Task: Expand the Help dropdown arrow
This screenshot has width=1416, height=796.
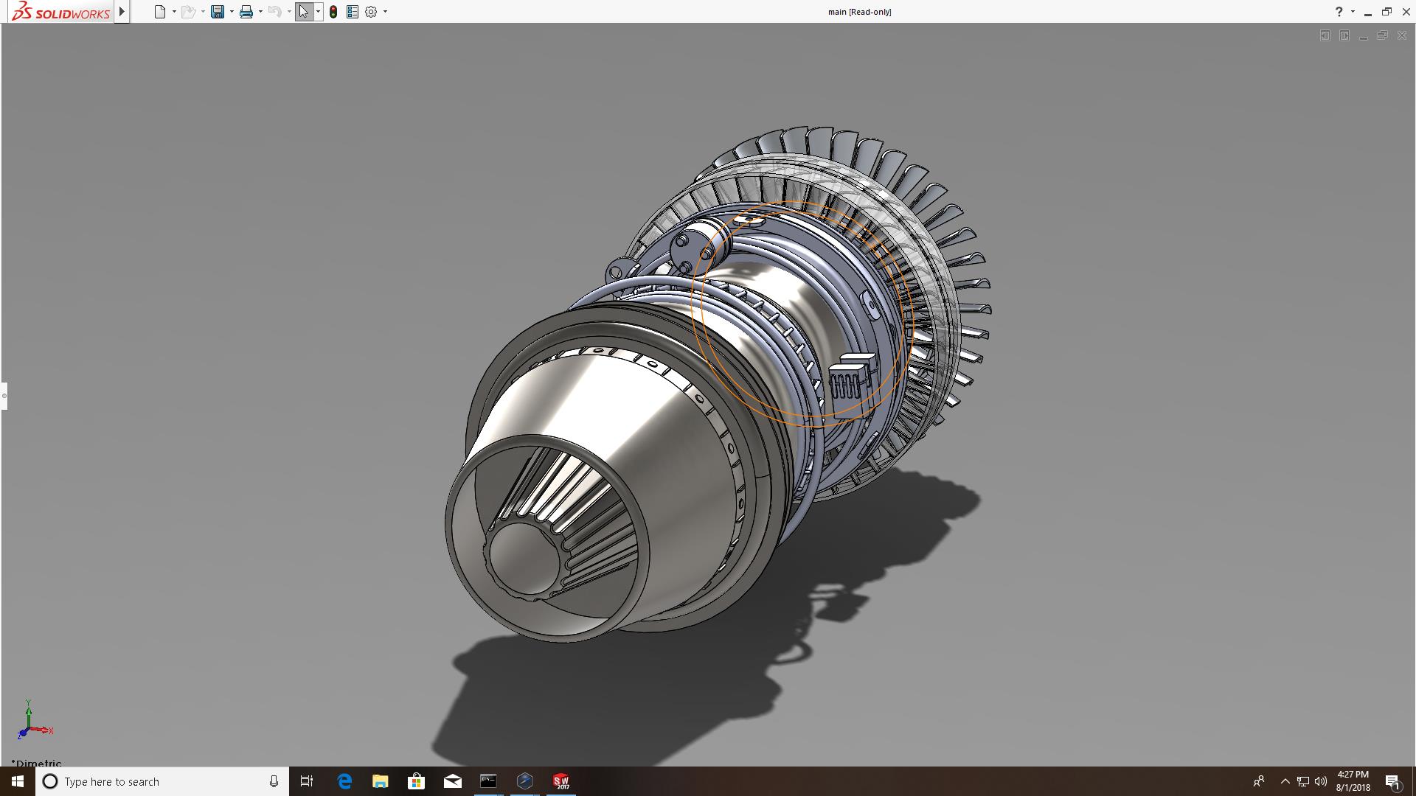Action: tap(1353, 12)
